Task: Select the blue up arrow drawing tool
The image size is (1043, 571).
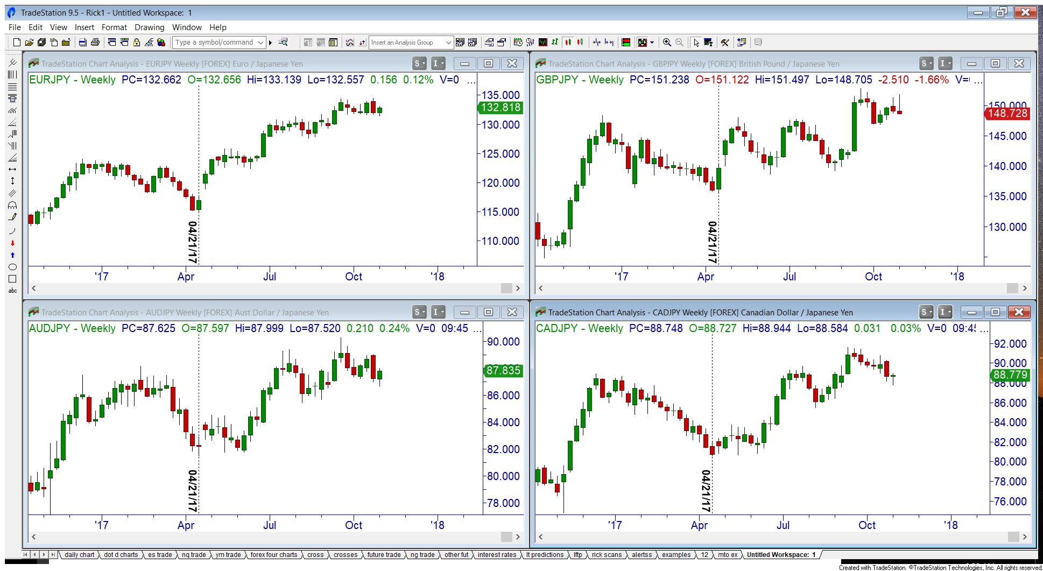Action: tap(12, 255)
